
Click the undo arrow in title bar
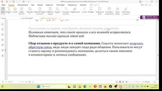pos(17,2)
